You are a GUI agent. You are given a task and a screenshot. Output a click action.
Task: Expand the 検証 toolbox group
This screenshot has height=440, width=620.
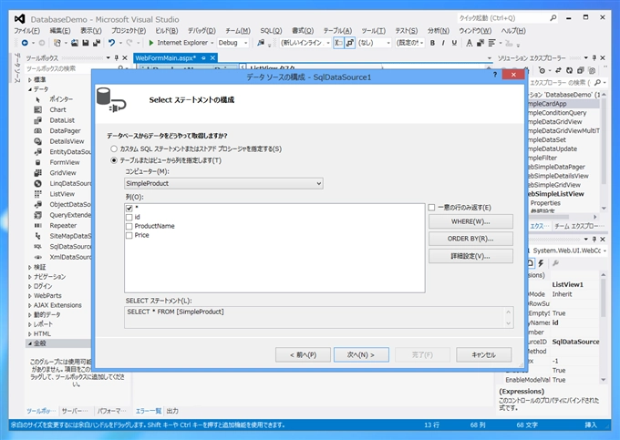pos(30,268)
